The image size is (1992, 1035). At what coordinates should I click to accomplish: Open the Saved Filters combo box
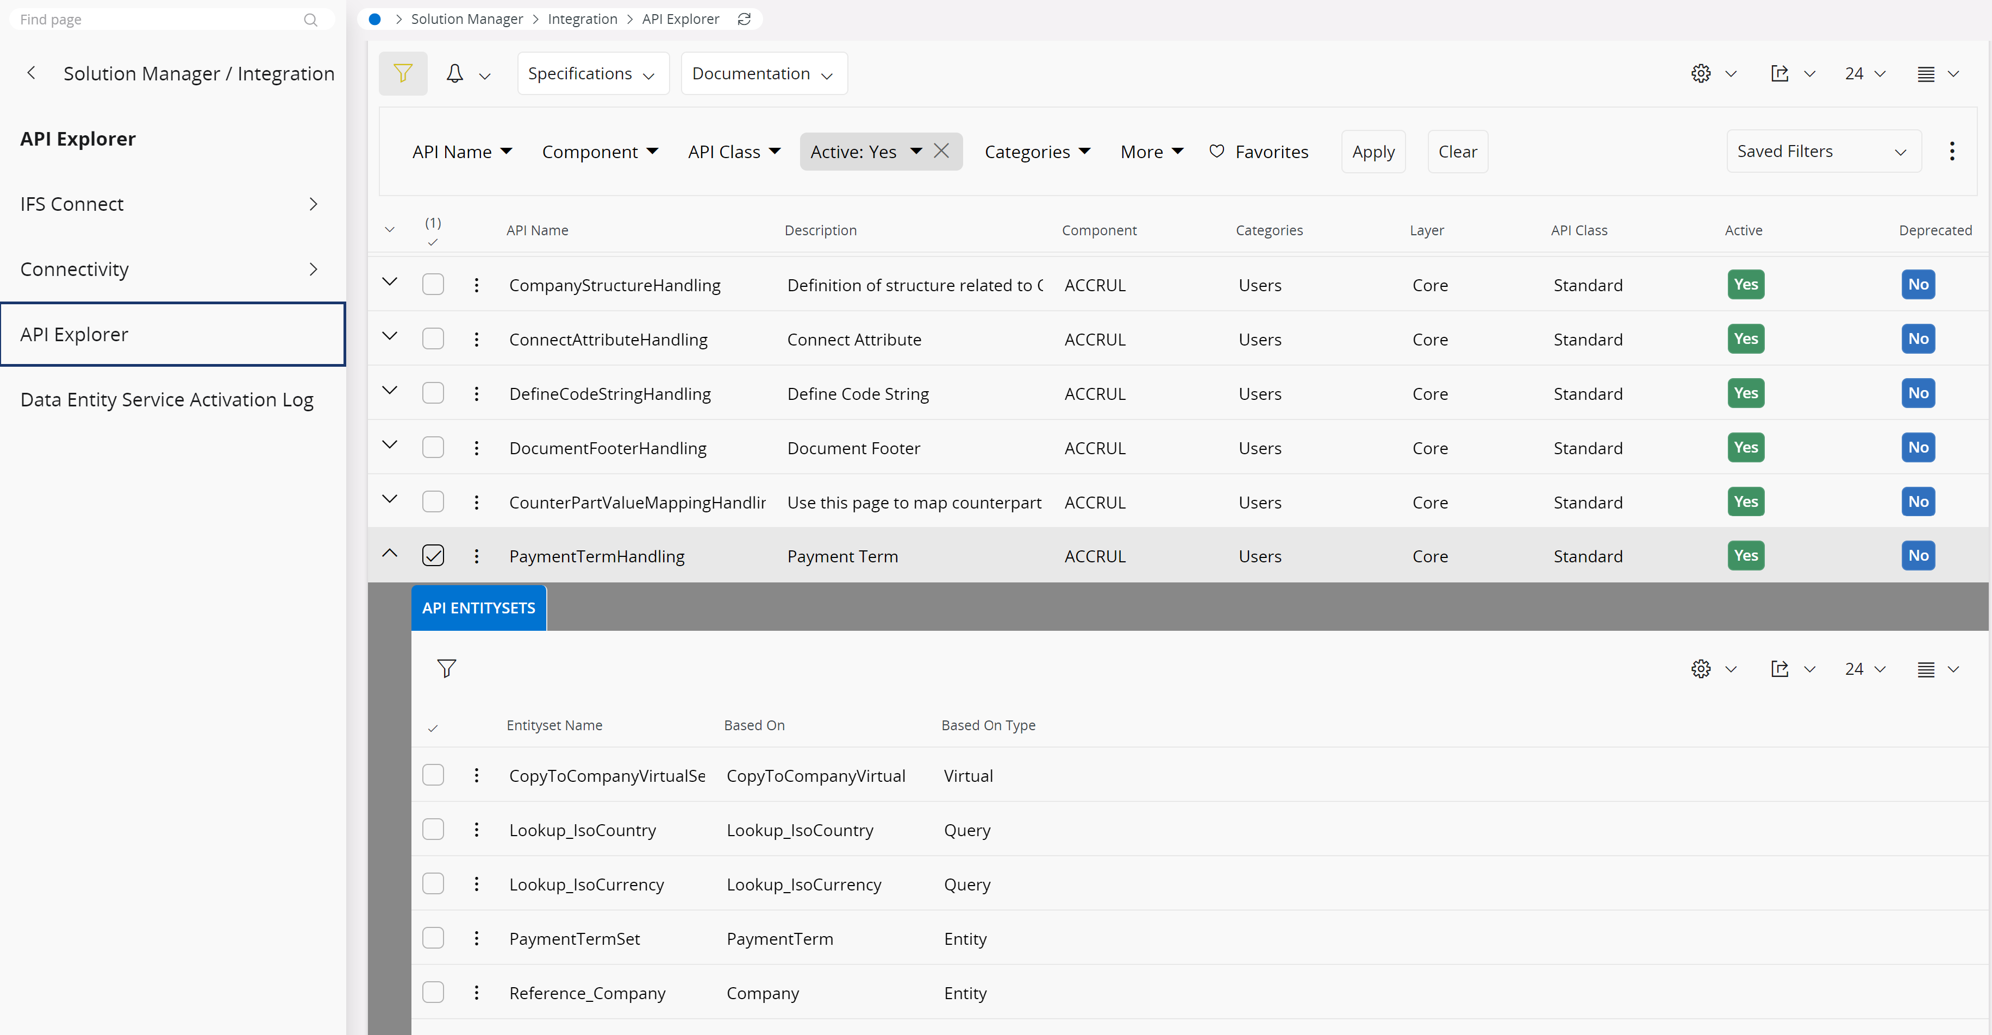click(x=1822, y=152)
